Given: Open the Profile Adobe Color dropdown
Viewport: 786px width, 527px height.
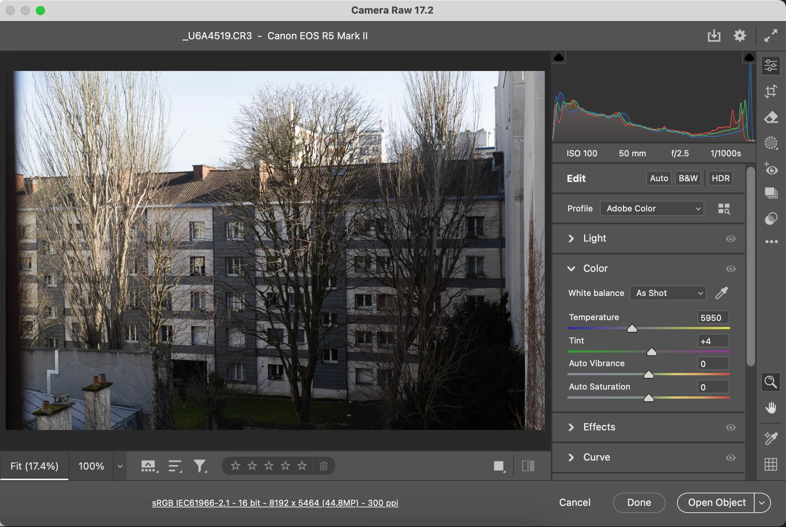Looking at the screenshot, I should pos(652,209).
